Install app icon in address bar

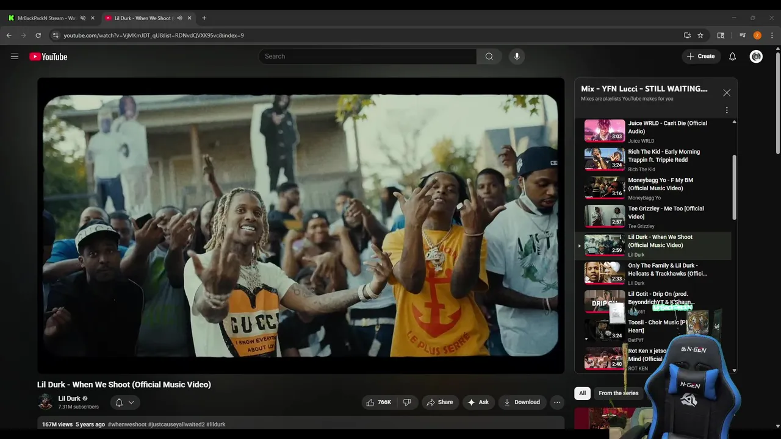(687, 35)
